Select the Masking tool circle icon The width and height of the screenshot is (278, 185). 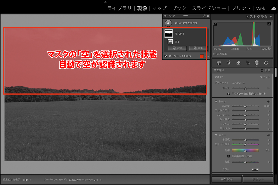coord(257,63)
